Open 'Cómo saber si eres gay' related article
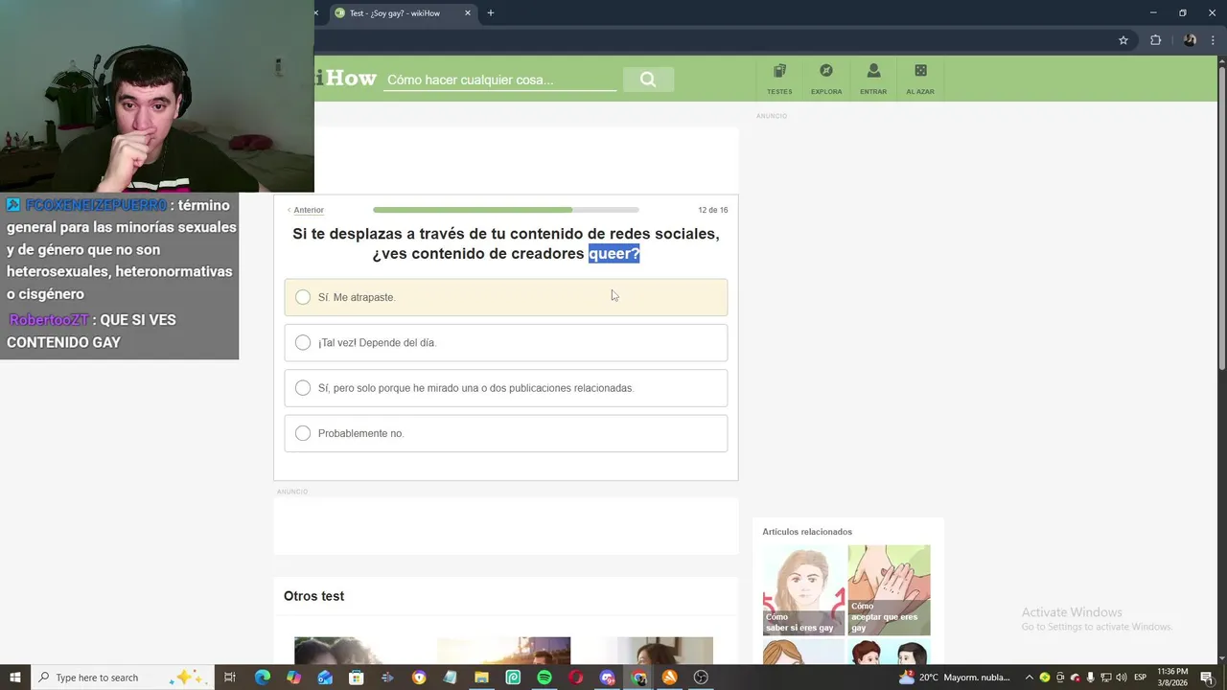This screenshot has height=690, width=1227. coord(803,590)
